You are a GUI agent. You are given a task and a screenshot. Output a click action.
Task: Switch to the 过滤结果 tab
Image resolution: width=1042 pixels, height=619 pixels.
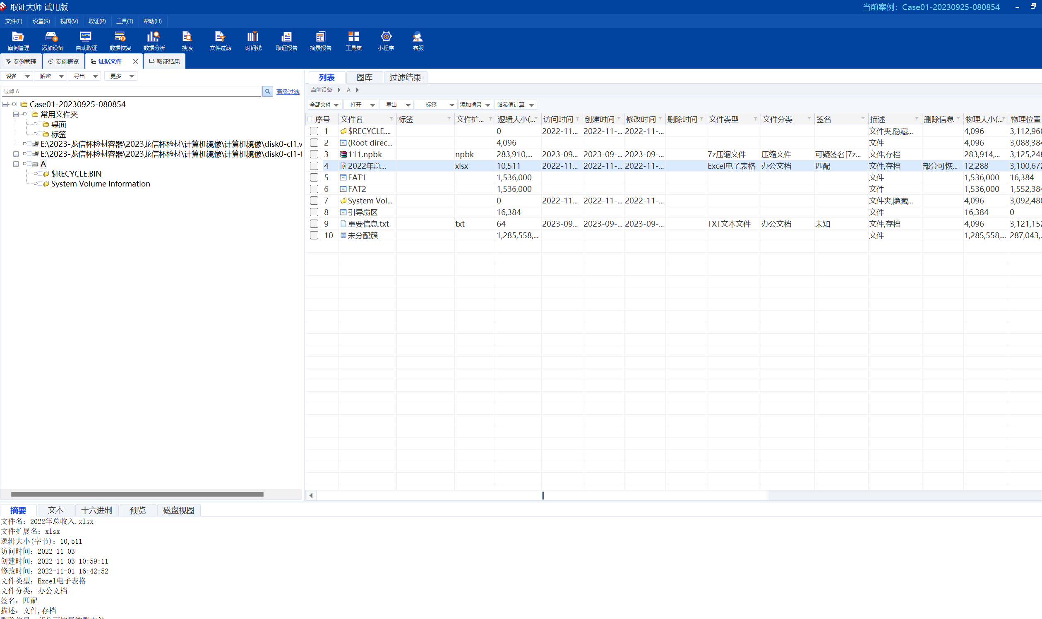coord(405,78)
